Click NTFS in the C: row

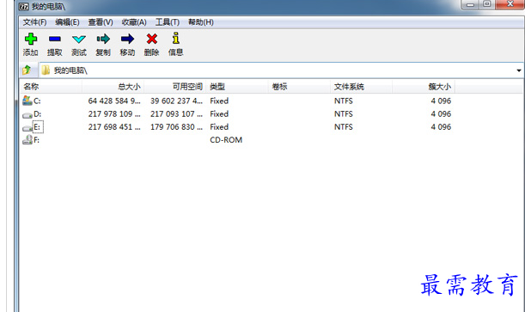[x=343, y=101]
